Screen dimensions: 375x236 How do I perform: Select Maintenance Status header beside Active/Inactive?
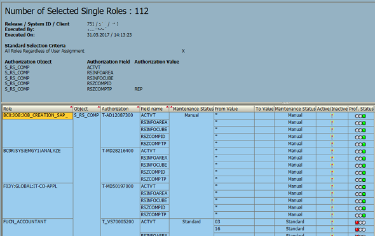point(295,109)
